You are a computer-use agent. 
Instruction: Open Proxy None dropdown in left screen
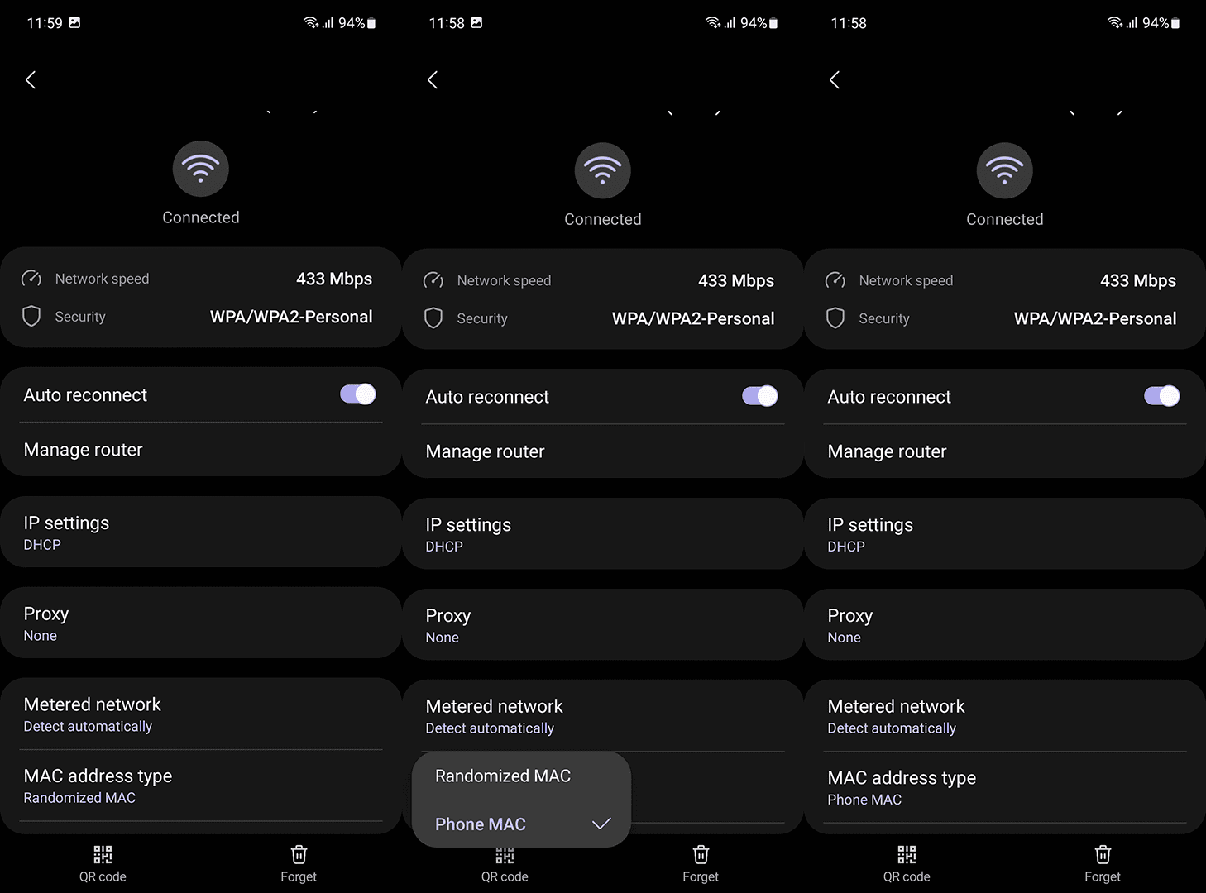[x=201, y=623]
